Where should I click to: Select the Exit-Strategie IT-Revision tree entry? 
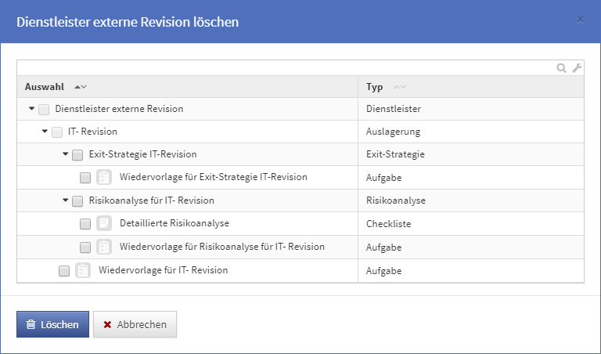click(143, 154)
